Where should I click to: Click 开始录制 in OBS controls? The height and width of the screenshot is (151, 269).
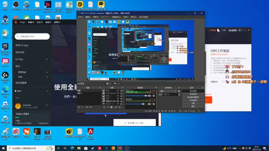(193, 94)
